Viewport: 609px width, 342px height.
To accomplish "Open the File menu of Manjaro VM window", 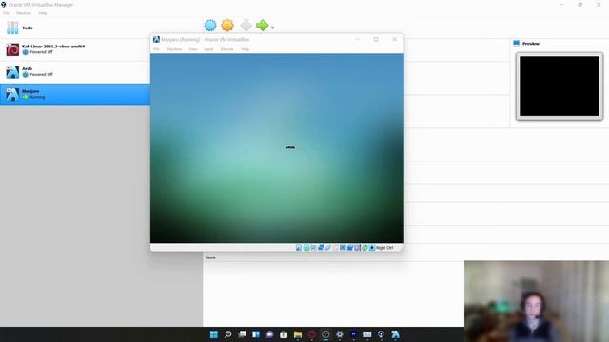I will (156, 49).
